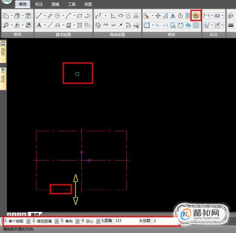The image size is (236, 233).
Task: Select the Arrow drawing tool
Action: click(121, 25)
